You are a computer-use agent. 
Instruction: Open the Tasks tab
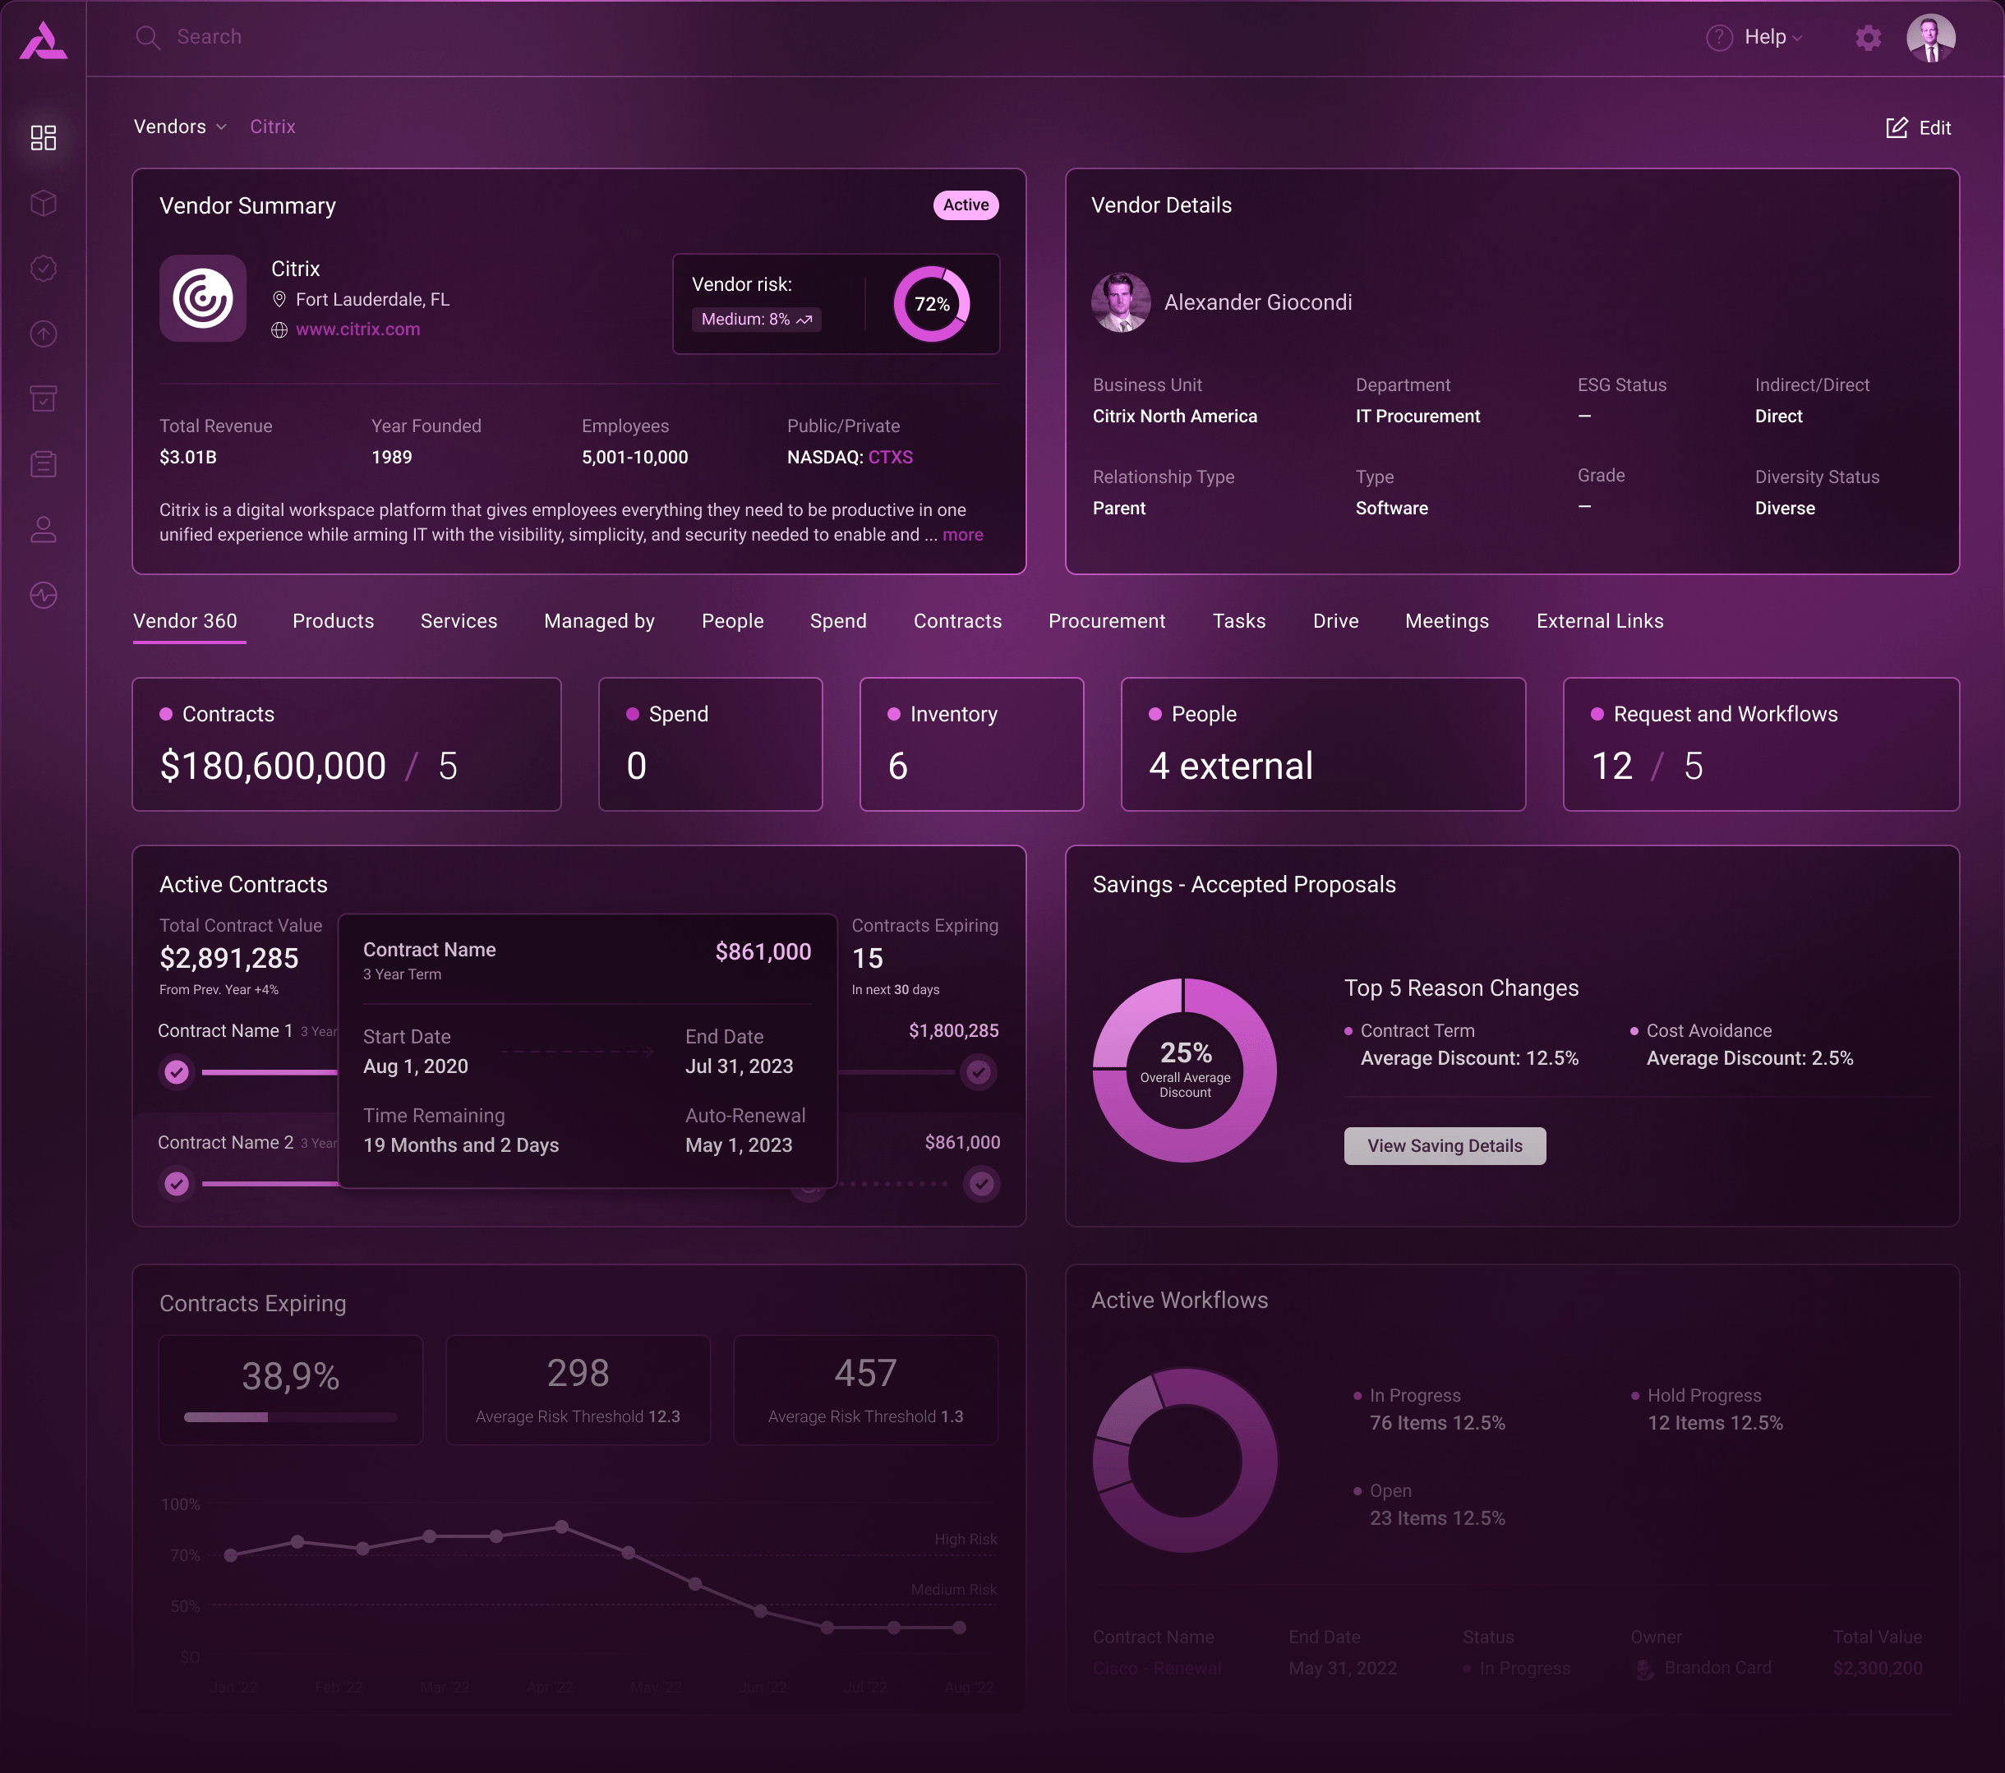[x=1239, y=621]
